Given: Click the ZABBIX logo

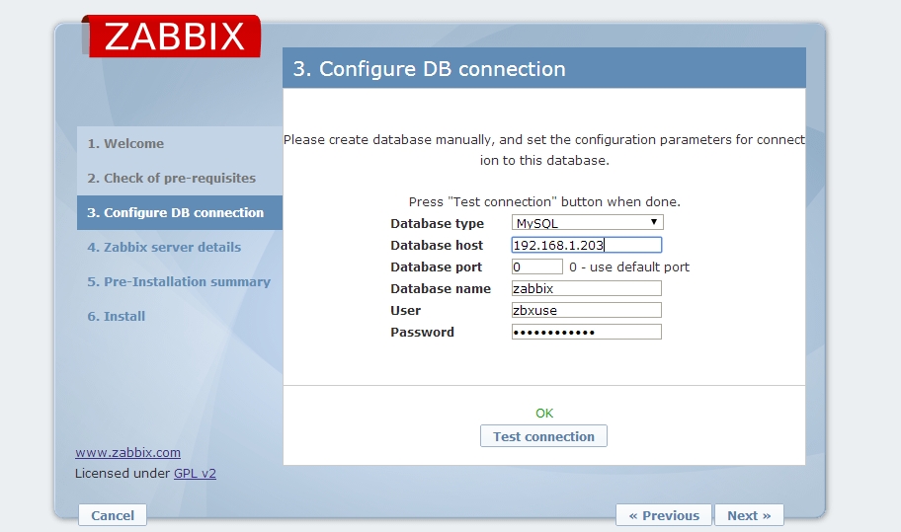Looking at the screenshot, I should coord(174,37).
